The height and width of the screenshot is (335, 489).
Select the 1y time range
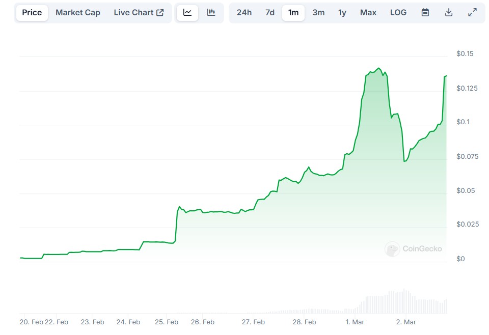tap(342, 13)
